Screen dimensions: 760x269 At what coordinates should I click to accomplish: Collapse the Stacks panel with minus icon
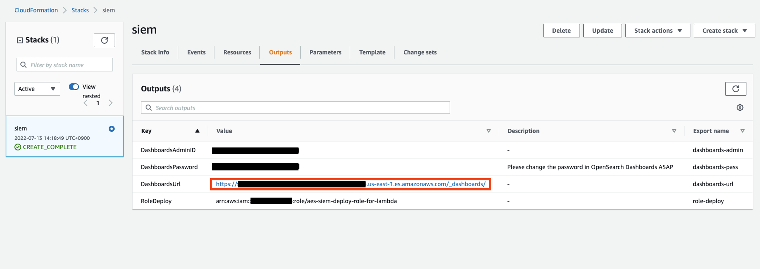click(20, 40)
